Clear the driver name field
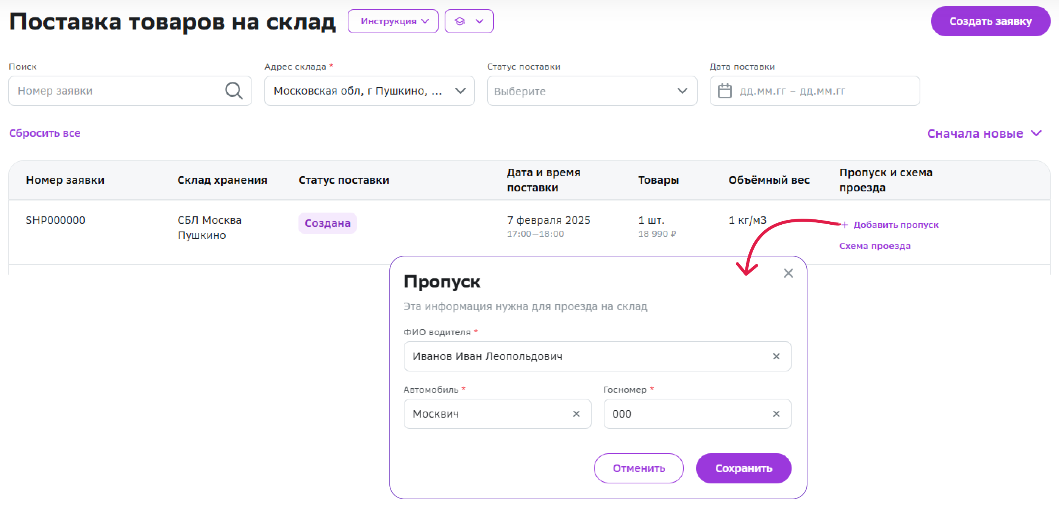This screenshot has height=508, width=1062. click(776, 356)
